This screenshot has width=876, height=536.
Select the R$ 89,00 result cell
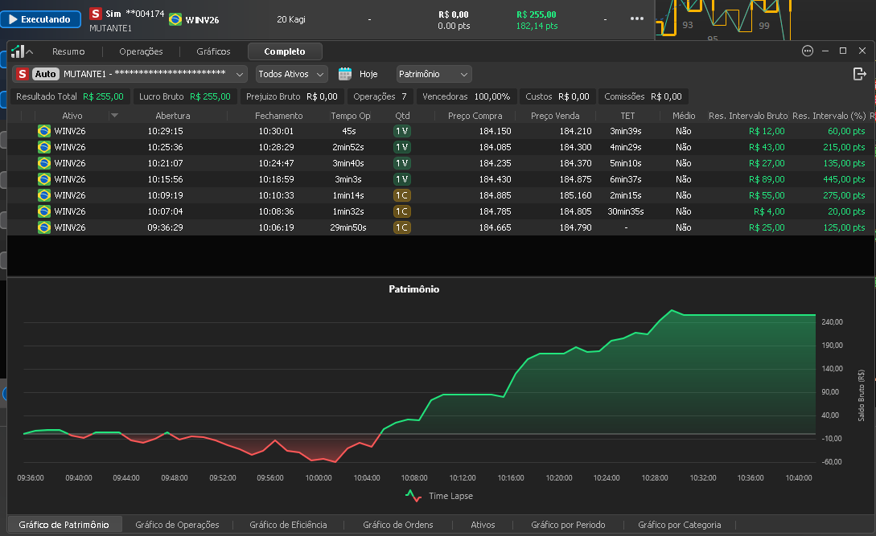[x=767, y=179]
